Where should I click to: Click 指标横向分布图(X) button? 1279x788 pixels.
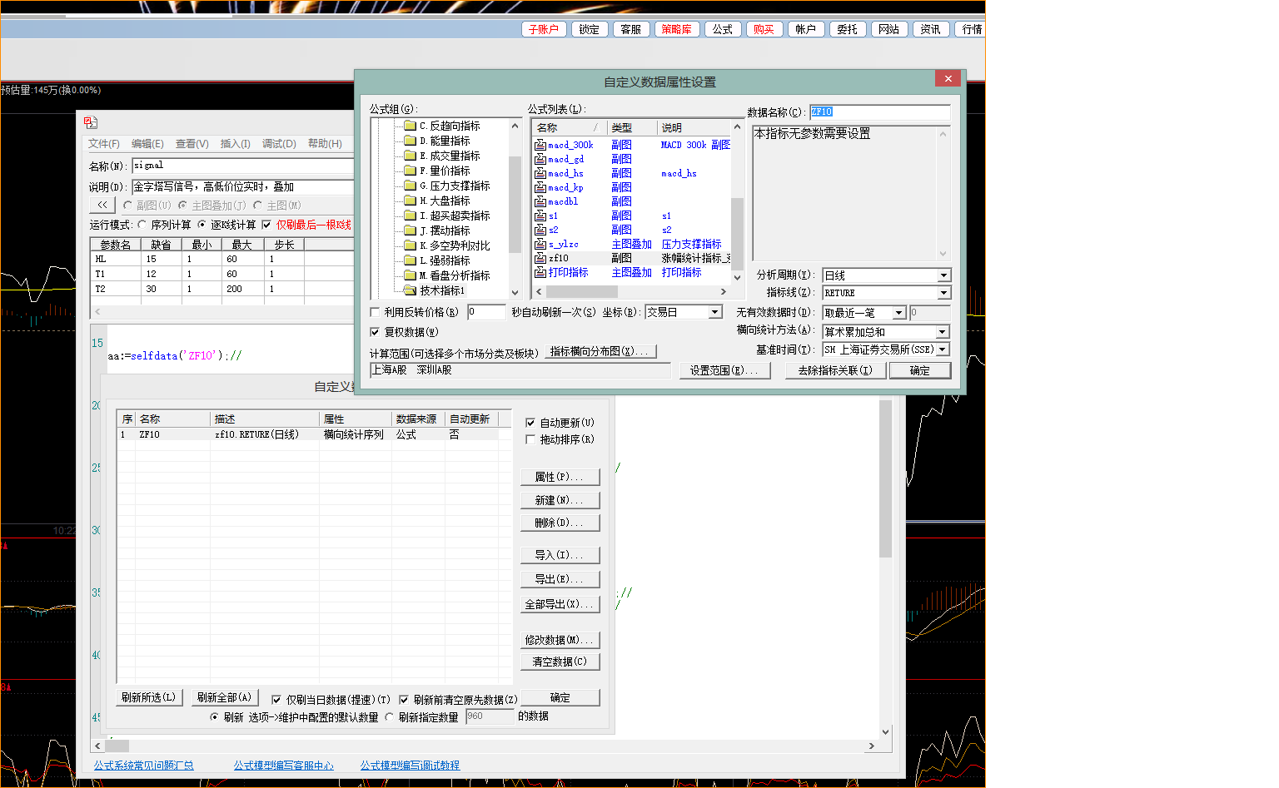[x=600, y=351]
